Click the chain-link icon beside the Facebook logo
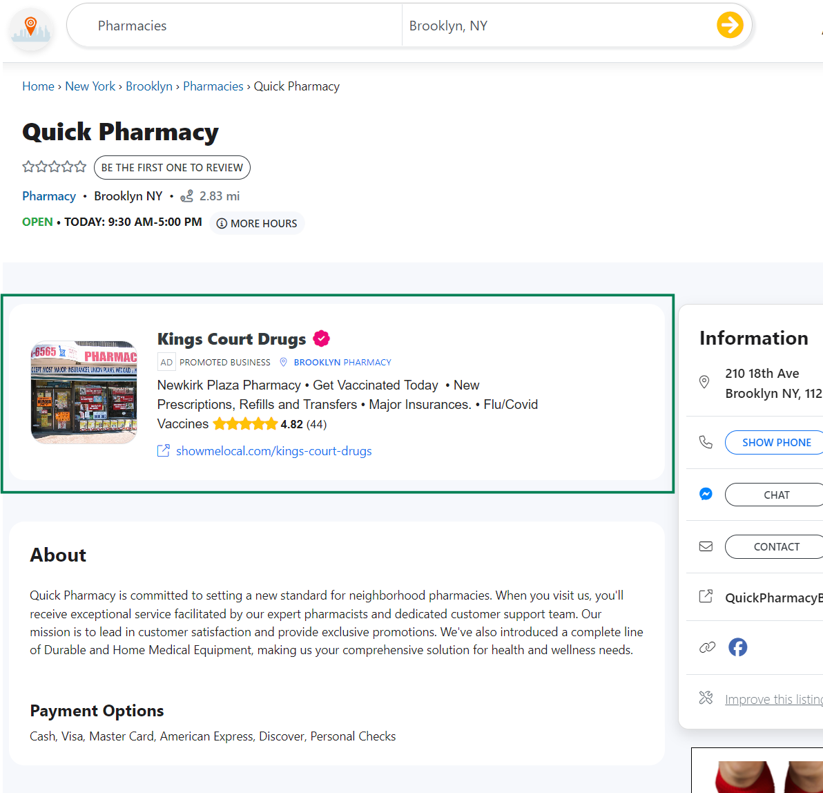823x793 pixels. tap(706, 647)
